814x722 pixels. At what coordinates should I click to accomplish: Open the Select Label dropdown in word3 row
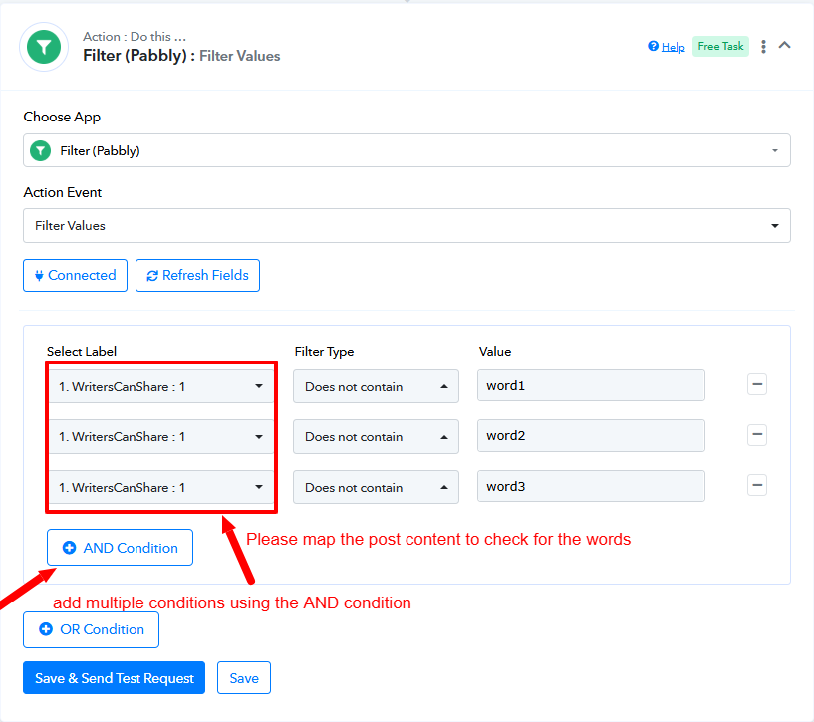161,487
